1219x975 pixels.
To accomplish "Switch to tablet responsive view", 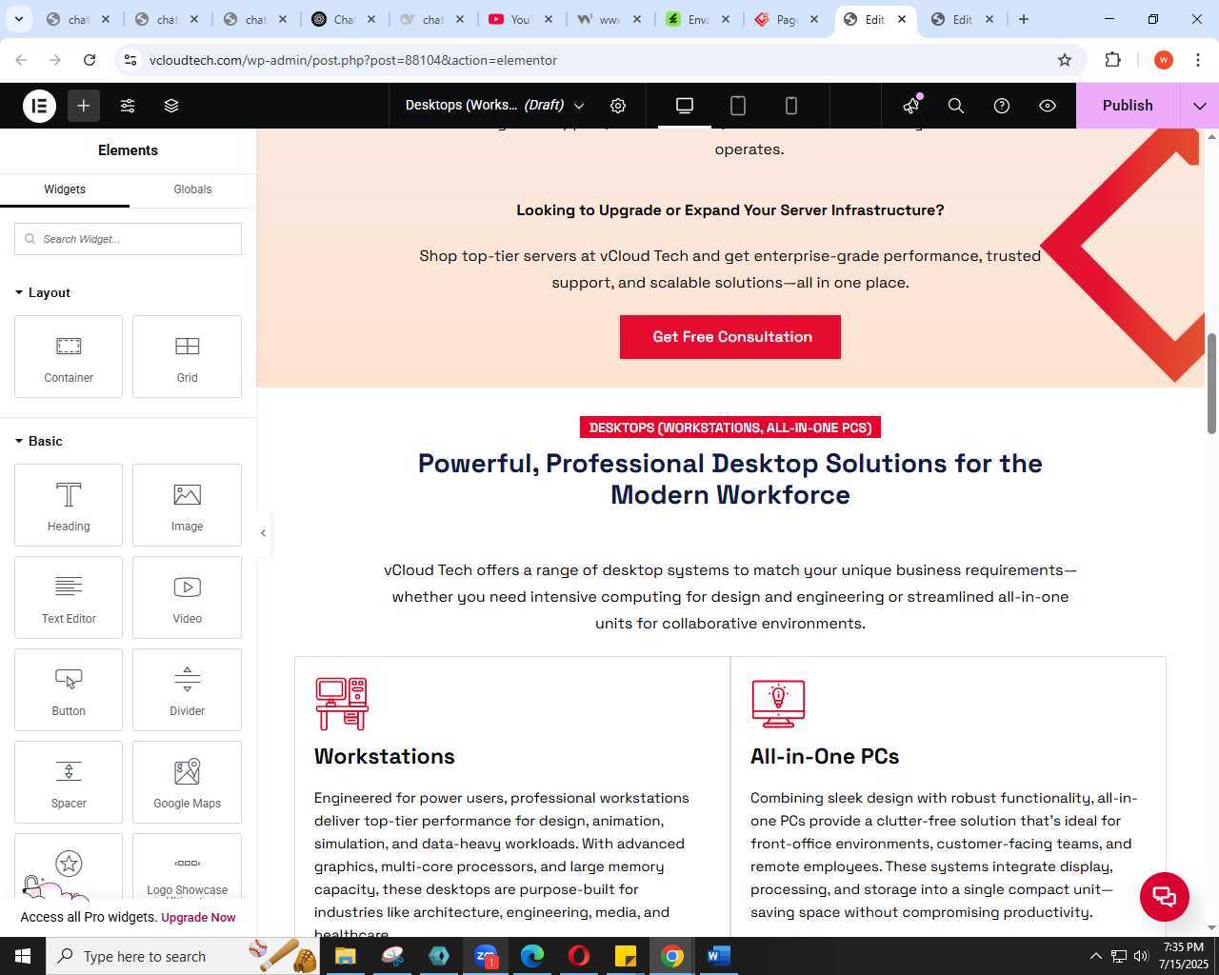I will click(738, 106).
